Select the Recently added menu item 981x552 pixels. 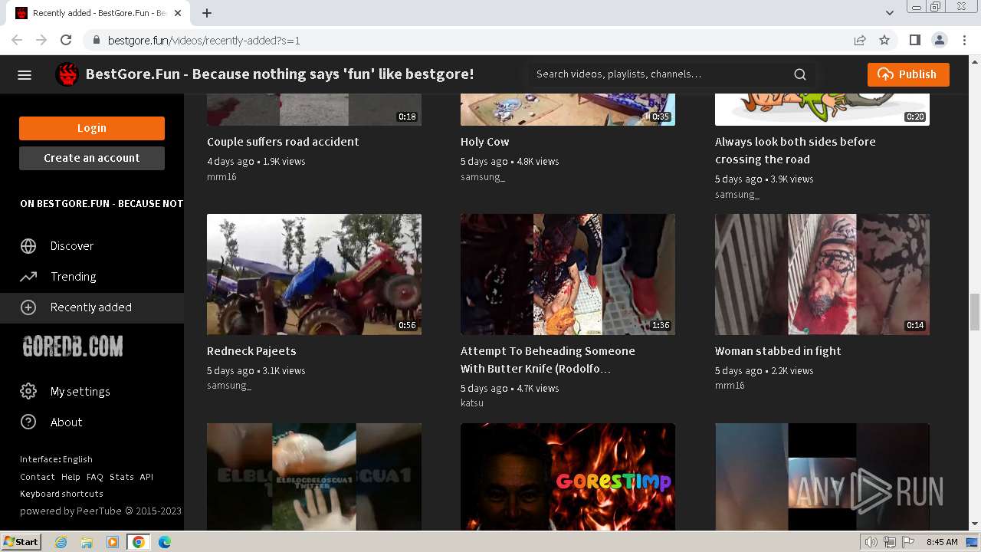[92, 307]
